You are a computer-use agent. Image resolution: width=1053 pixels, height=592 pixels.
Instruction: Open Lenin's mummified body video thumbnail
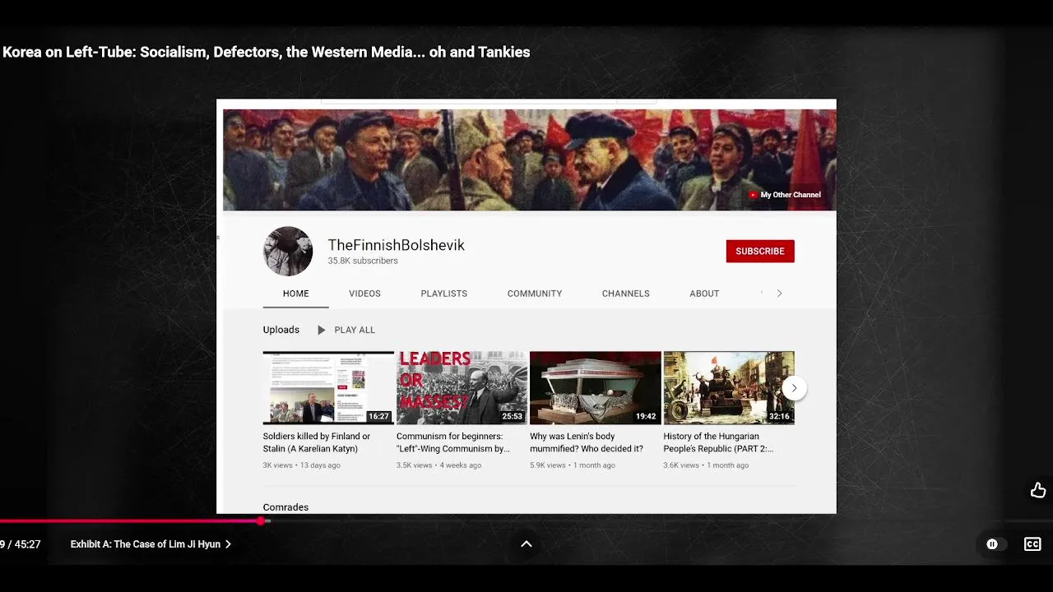[x=596, y=388]
